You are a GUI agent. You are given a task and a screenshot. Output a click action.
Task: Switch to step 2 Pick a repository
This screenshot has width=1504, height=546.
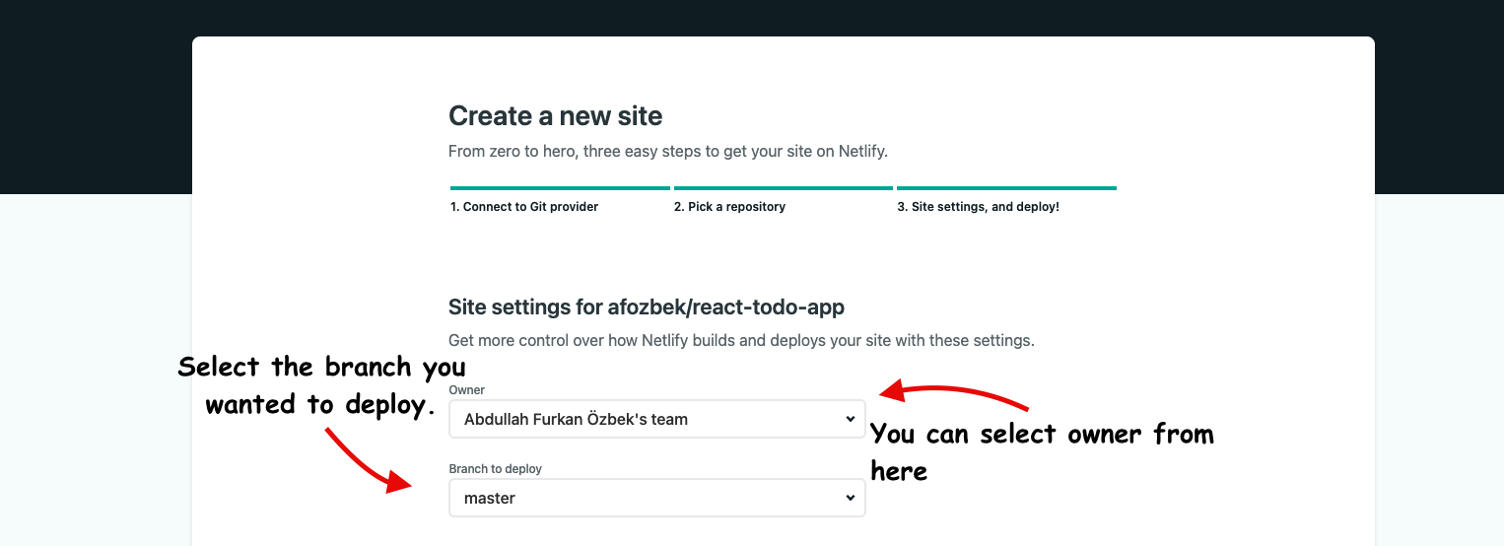(729, 207)
